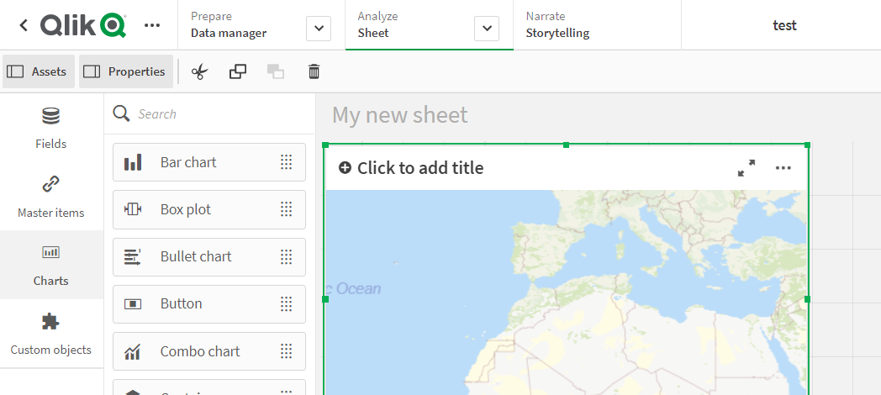881x395 pixels.
Task: Open the three-dot navigation menu beside Qlik logo
Action: click(152, 25)
